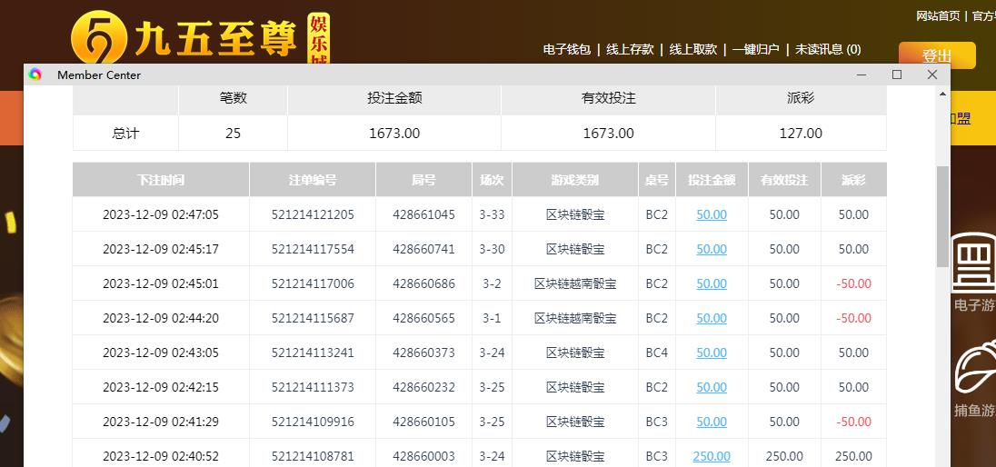Open 电子钱包 in top navigation

coord(566,49)
